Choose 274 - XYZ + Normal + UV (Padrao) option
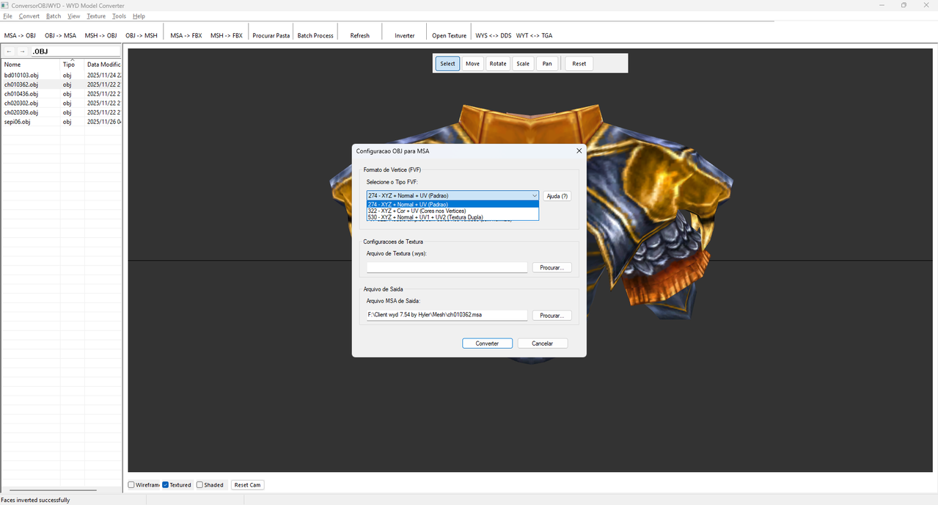The image size is (938, 505). click(452, 204)
